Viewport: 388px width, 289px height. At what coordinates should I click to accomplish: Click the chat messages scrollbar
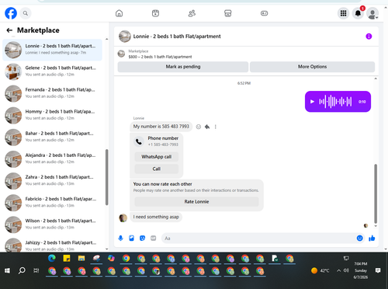(x=376, y=193)
